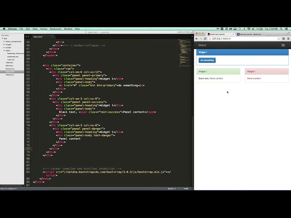Click the menu bar clock showing Tue

pyautogui.click(x=271, y=29)
